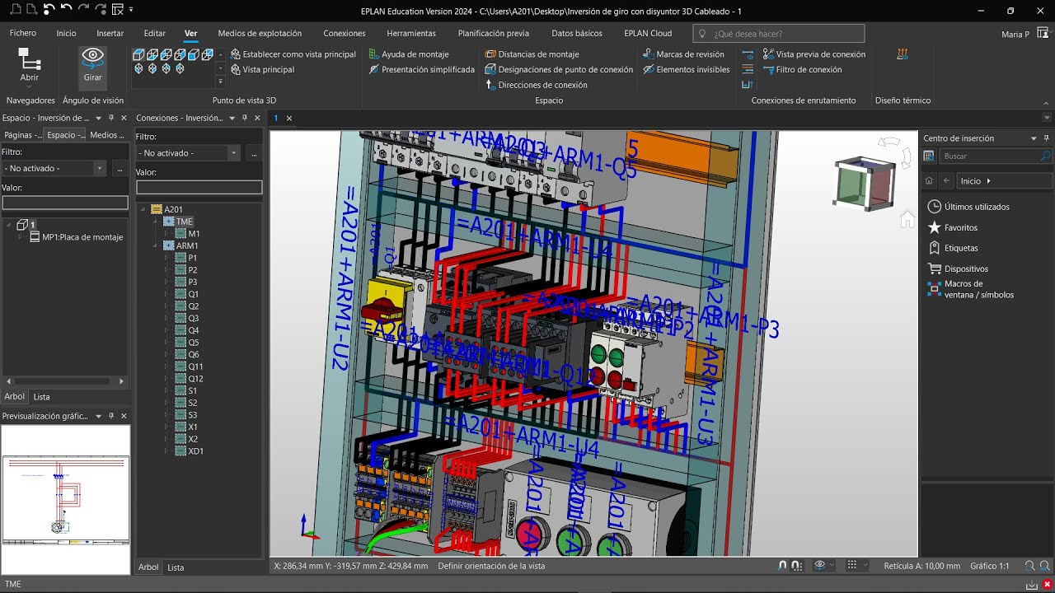Collapse the ARM1 tree node

pyautogui.click(x=155, y=245)
